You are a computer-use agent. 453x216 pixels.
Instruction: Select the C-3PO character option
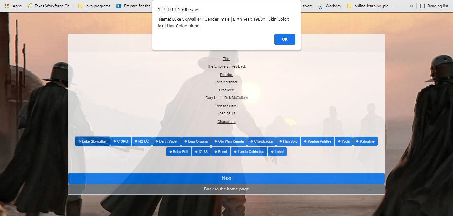point(121,141)
